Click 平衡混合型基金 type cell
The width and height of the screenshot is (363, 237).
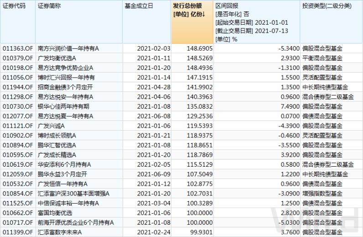[x=322, y=58]
